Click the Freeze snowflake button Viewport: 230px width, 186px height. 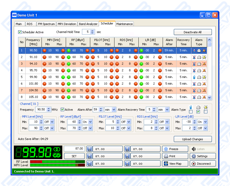point(174,149)
